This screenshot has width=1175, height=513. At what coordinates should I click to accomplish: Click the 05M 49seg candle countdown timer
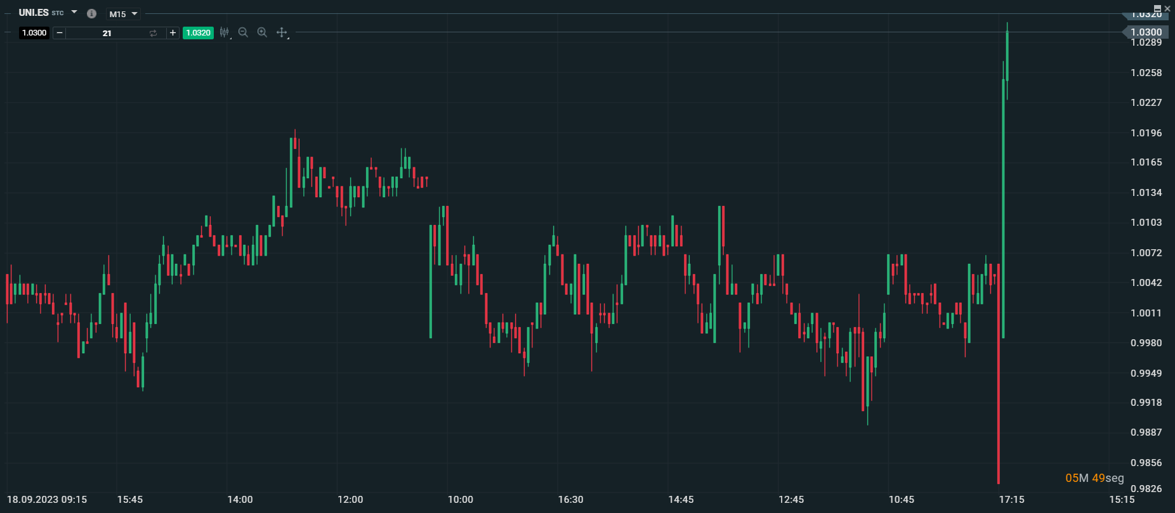pyautogui.click(x=1094, y=478)
